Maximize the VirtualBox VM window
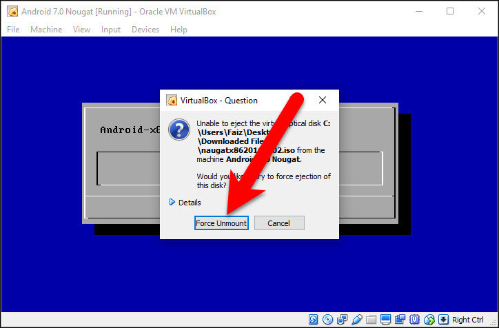The image size is (499, 328). click(x=450, y=12)
